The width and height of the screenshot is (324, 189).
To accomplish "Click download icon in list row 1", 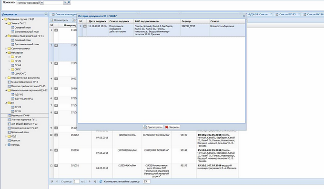I will click(x=56, y=30).
